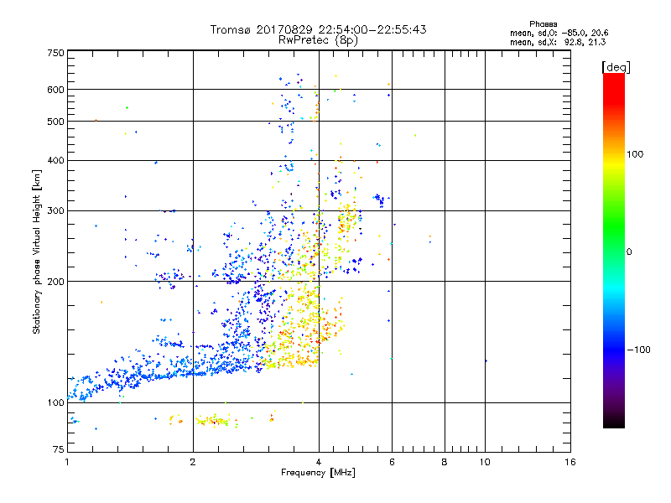Click the y-axis label '600'

coord(55,90)
